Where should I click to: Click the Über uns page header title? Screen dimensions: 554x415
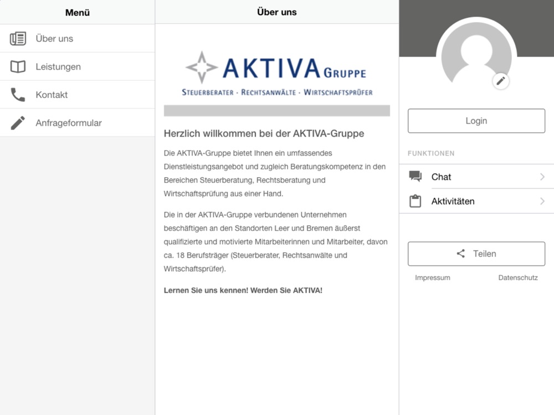277,12
